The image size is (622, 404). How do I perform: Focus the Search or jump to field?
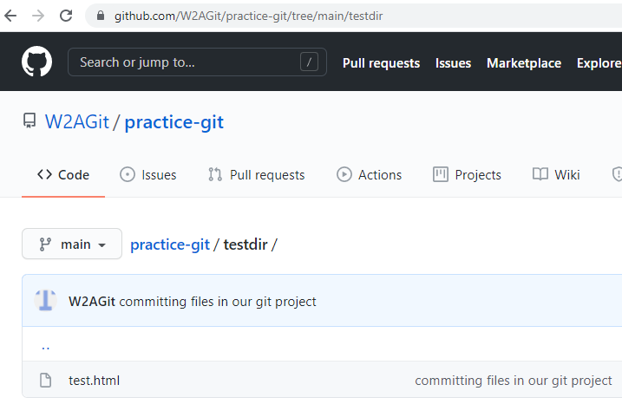pos(197,62)
